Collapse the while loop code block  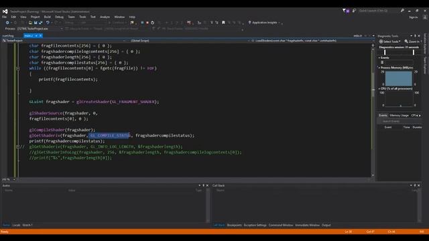click(18, 68)
